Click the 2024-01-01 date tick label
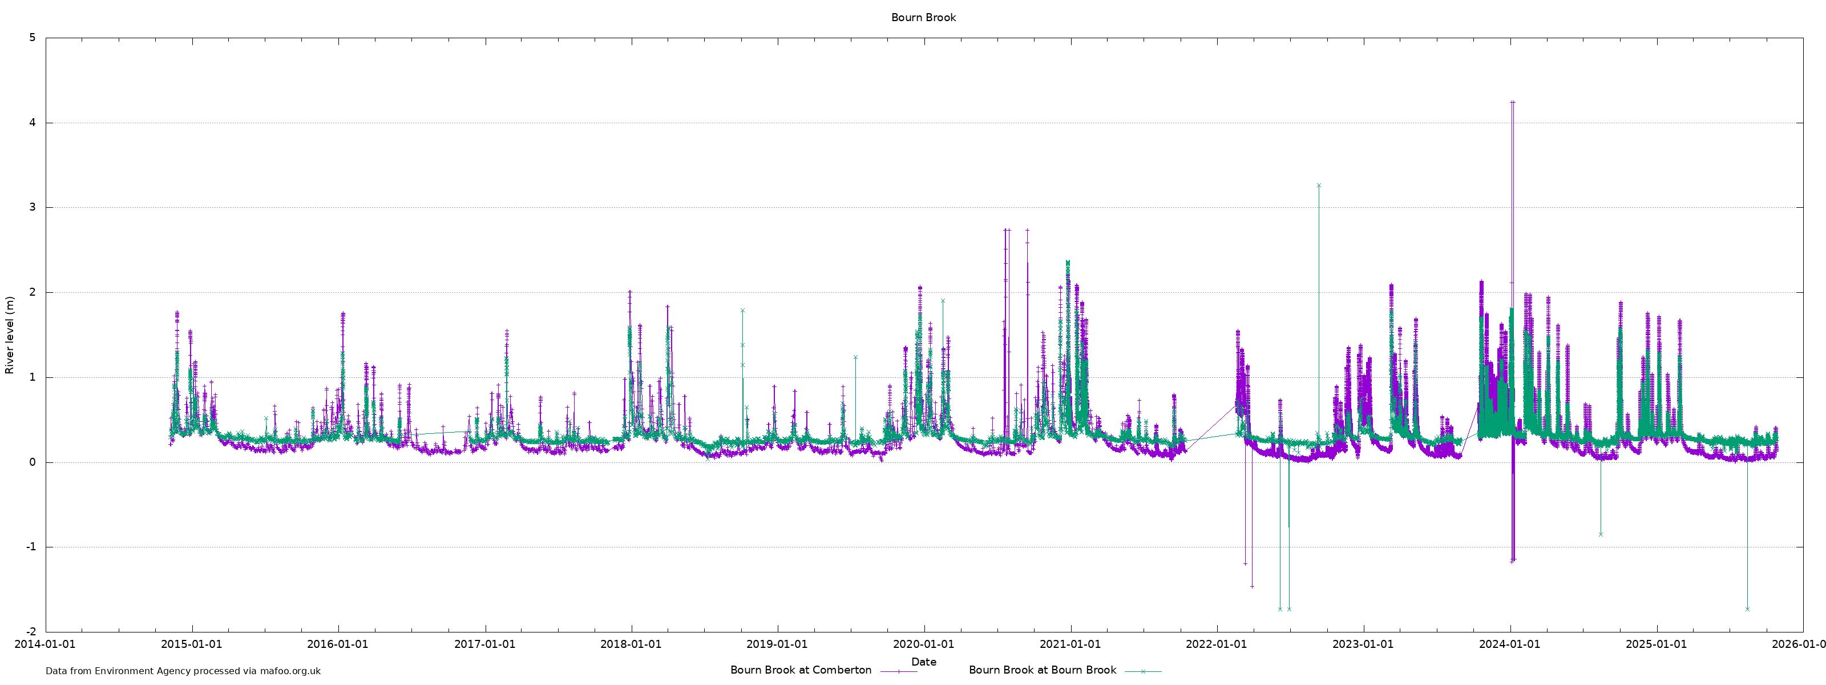This screenshot has width=1826, height=685. point(1509,644)
